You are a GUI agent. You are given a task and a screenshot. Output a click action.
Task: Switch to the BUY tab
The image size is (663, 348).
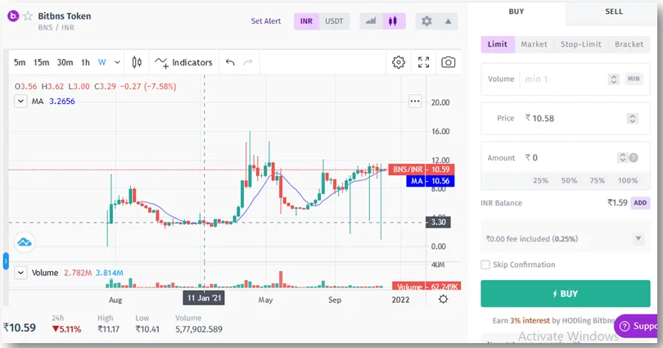click(x=516, y=11)
